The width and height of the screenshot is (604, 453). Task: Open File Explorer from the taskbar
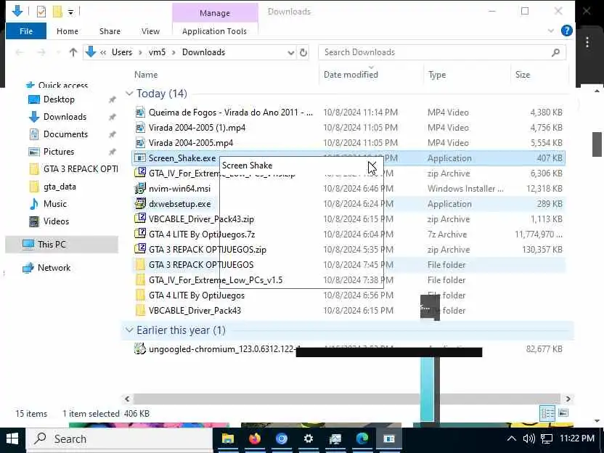228,438
